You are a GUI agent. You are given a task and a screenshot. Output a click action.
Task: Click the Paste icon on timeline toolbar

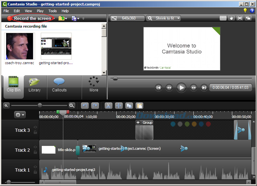click(x=139, y=106)
